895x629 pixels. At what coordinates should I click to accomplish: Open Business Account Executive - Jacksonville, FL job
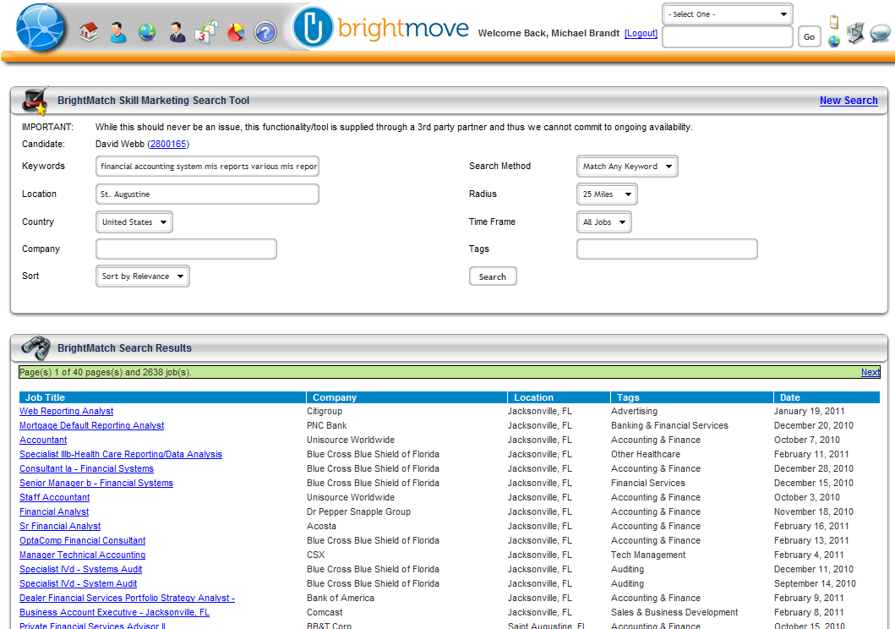115,612
